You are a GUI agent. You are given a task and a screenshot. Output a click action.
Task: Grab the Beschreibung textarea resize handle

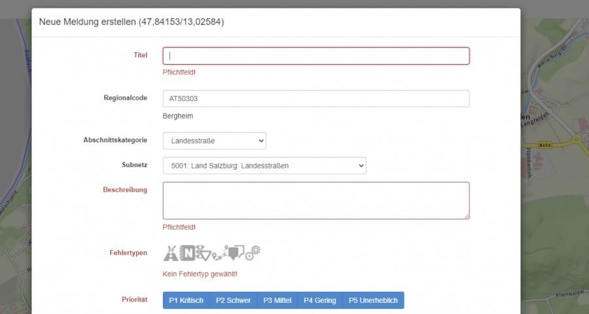click(x=467, y=216)
